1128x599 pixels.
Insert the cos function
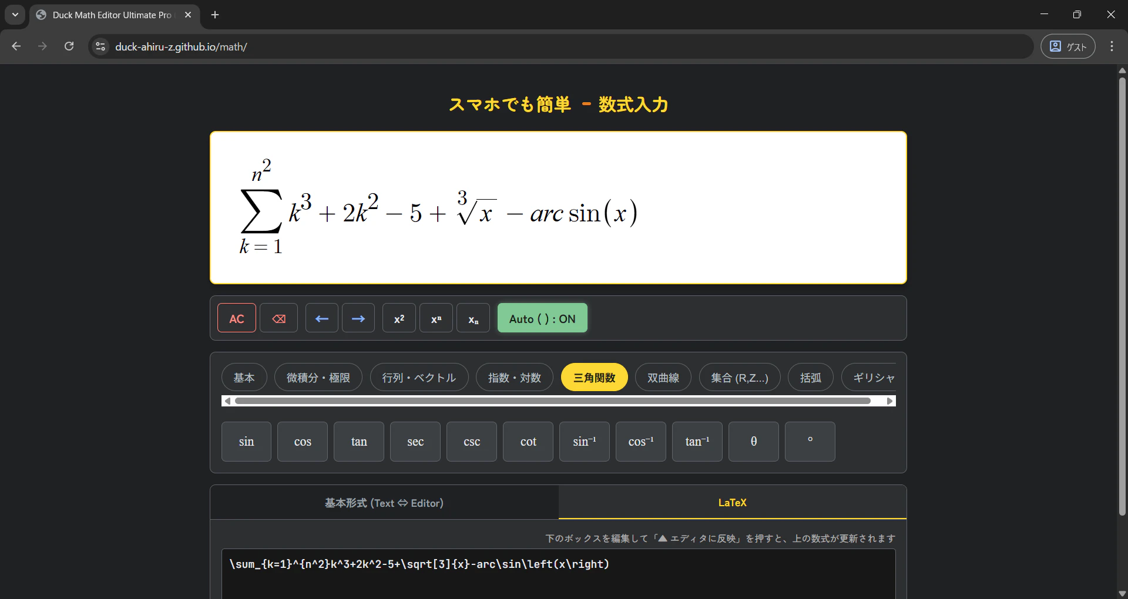click(303, 442)
